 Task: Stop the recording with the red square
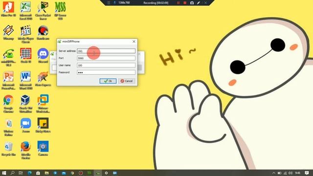click(185, 3)
